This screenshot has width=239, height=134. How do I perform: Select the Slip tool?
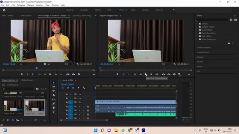54,99
